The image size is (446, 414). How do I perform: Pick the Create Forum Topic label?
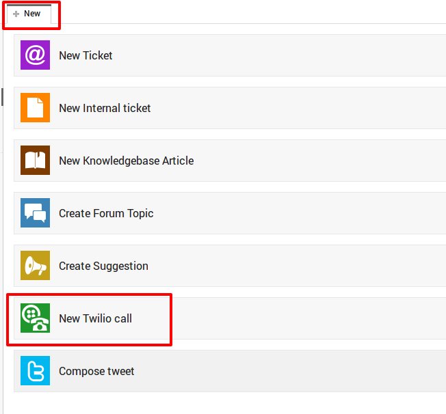pos(106,213)
